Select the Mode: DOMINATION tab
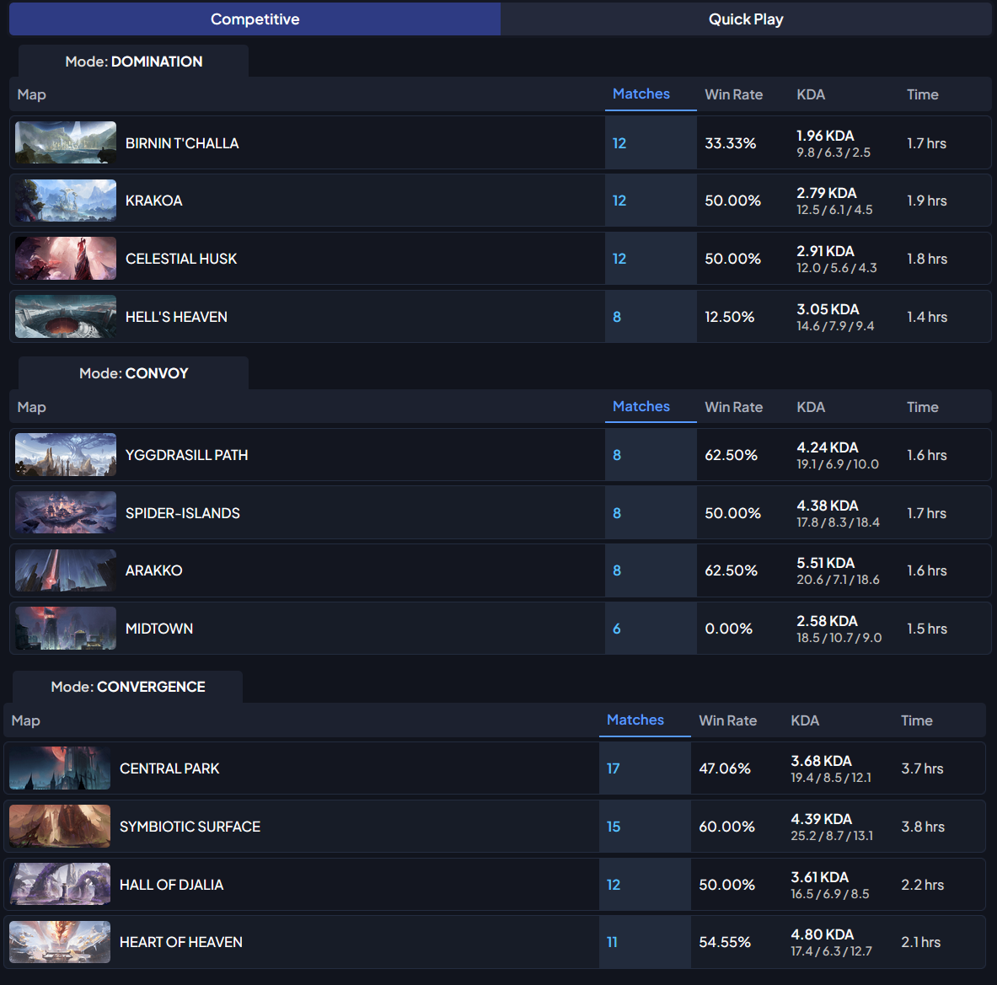 point(133,62)
